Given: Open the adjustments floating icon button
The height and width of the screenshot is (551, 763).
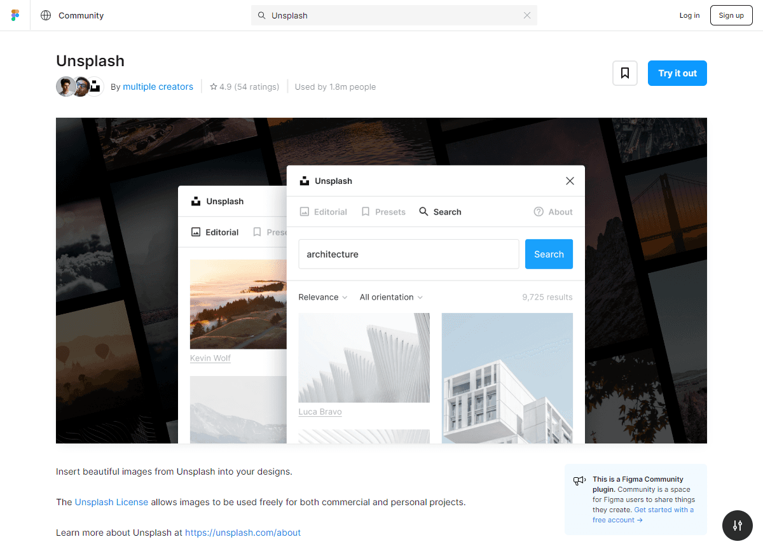Looking at the screenshot, I should click(738, 526).
